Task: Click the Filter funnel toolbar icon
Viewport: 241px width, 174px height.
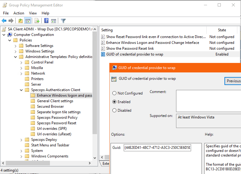Action: (63, 21)
